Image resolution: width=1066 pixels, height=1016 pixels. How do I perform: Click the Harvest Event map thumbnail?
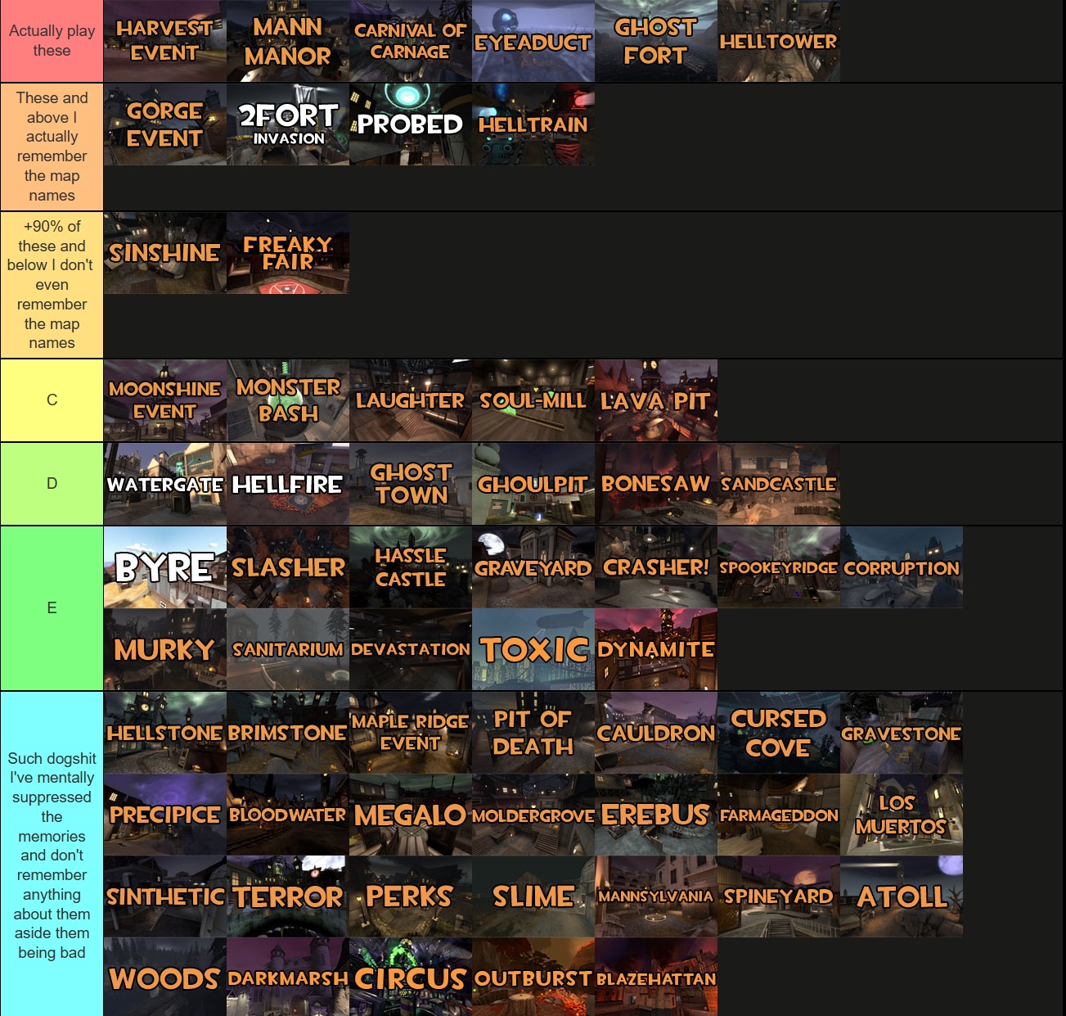click(165, 41)
